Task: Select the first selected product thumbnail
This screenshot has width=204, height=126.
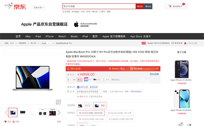Action: (x=13, y=112)
